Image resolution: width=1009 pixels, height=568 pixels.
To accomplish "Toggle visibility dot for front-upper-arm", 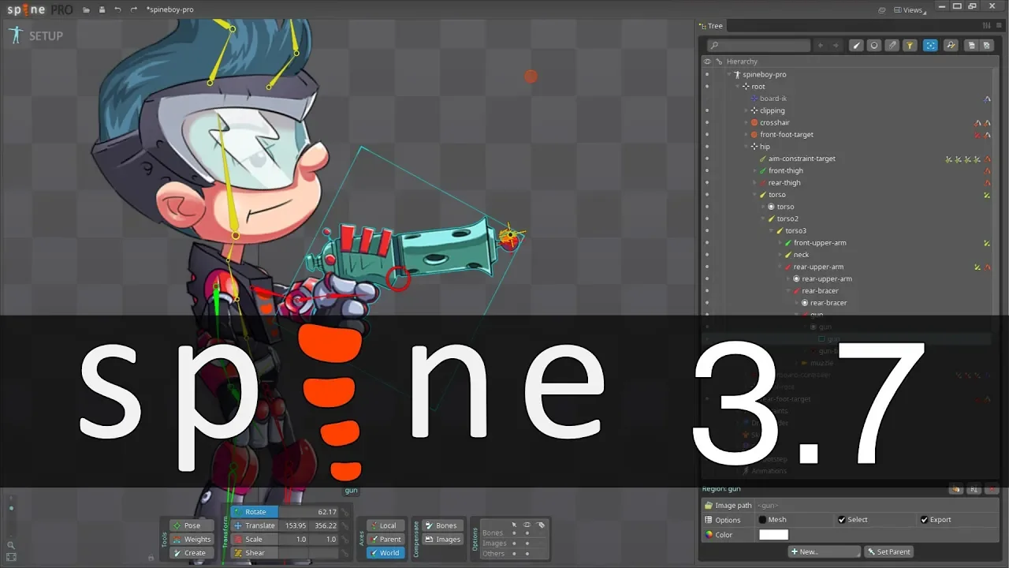I will (707, 243).
